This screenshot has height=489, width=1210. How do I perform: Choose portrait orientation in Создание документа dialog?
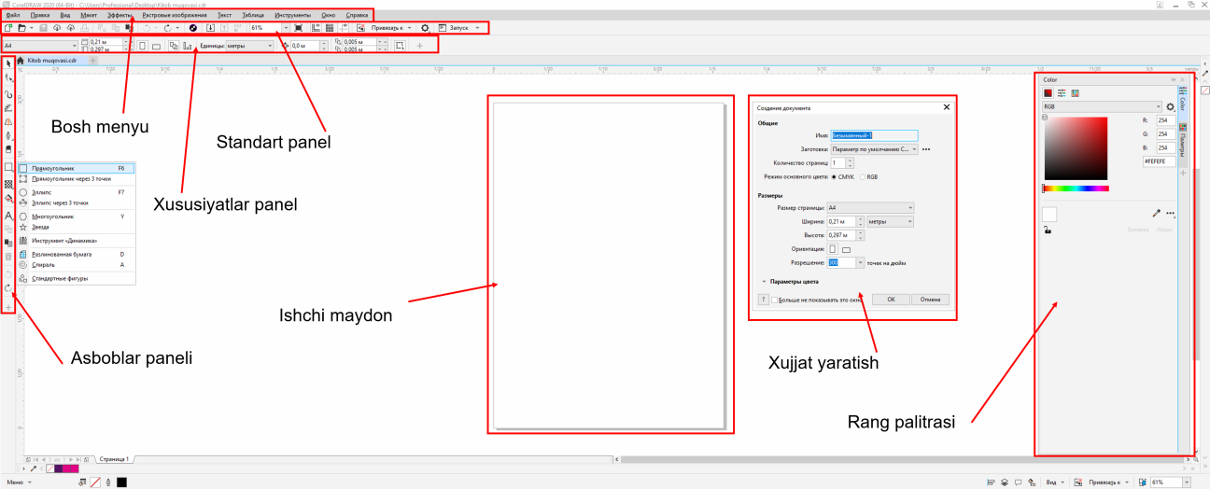(834, 249)
